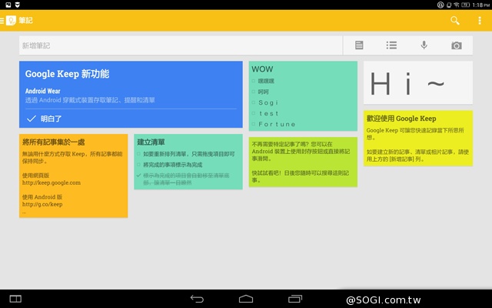Check the Sogi checkbox in WOW list
The height and width of the screenshot is (308, 492).
[x=253, y=102]
